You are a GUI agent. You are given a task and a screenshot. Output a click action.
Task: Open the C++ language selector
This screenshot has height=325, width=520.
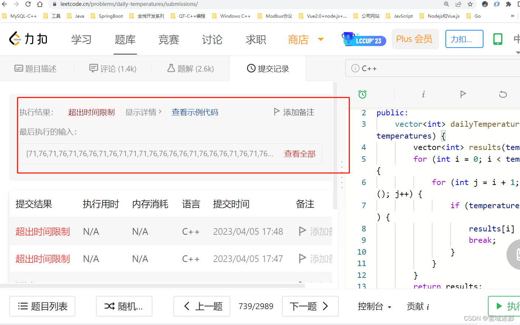433,68
